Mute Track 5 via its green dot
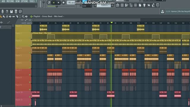This screenshot has width=190, height=107. coord(30,60)
